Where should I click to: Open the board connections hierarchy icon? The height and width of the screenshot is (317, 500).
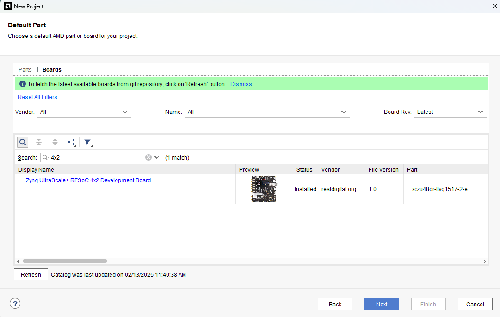(71, 142)
